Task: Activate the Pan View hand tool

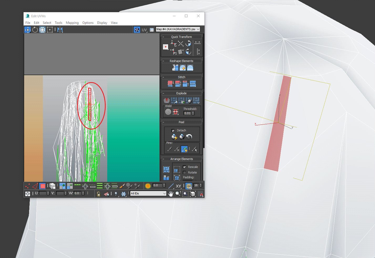Action: (171, 194)
